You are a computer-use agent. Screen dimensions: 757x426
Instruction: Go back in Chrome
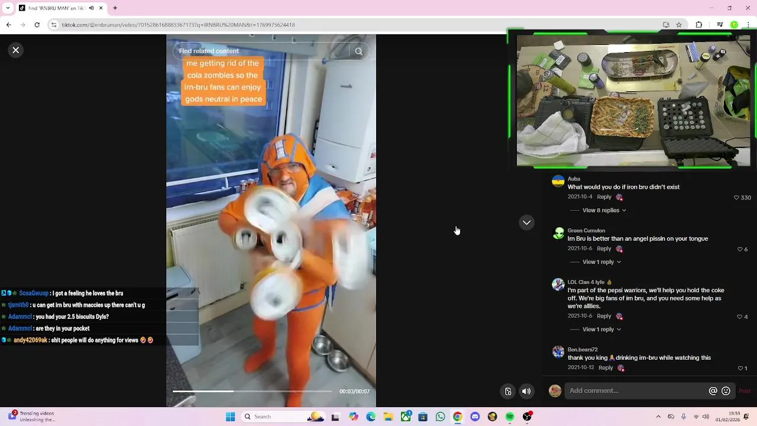9,25
